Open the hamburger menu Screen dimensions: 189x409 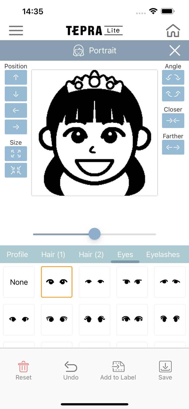click(x=16, y=30)
